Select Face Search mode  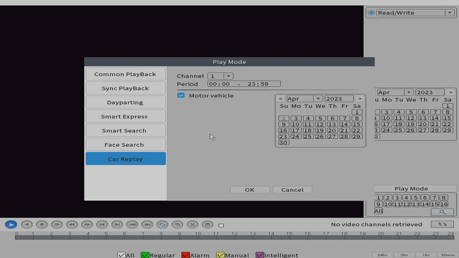[x=126, y=145]
